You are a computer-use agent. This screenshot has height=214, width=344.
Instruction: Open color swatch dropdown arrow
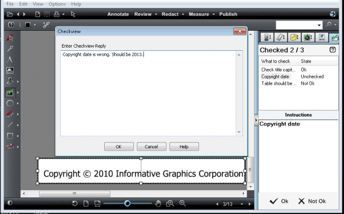[34, 25]
